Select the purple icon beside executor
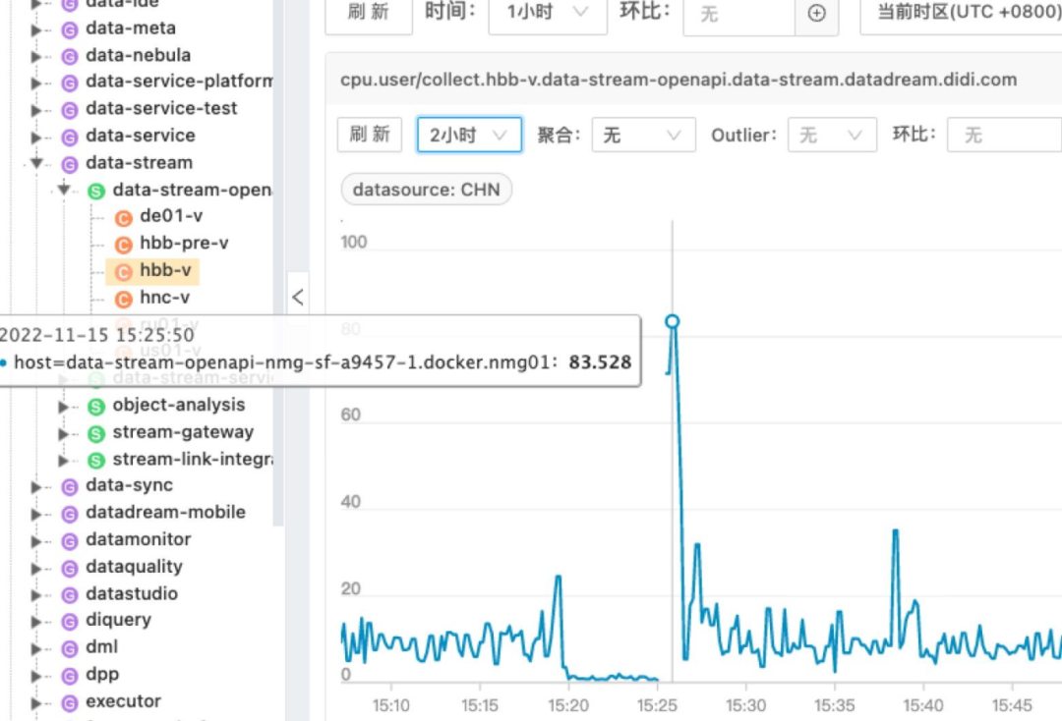This screenshot has height=721, width=1062. [69, 703]
